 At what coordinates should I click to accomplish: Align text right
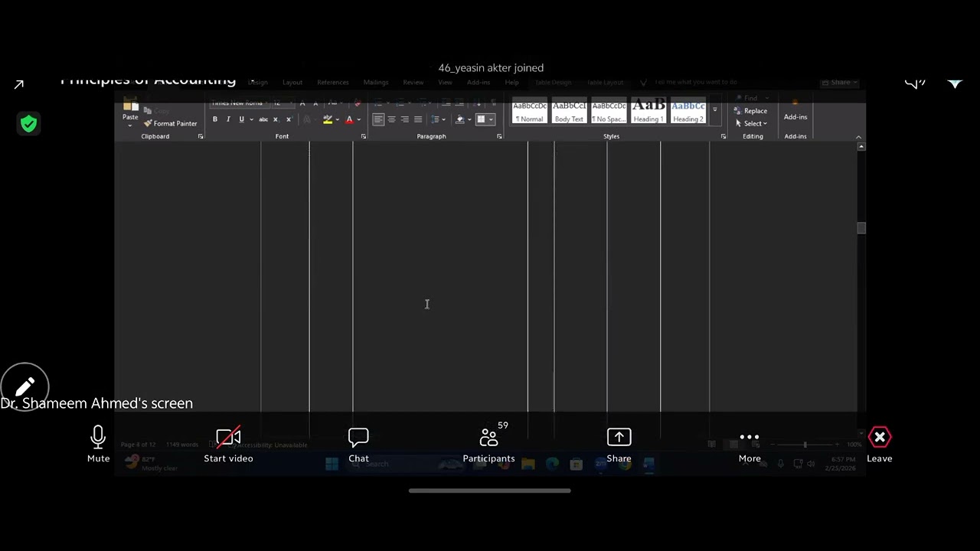click(404, 119)
